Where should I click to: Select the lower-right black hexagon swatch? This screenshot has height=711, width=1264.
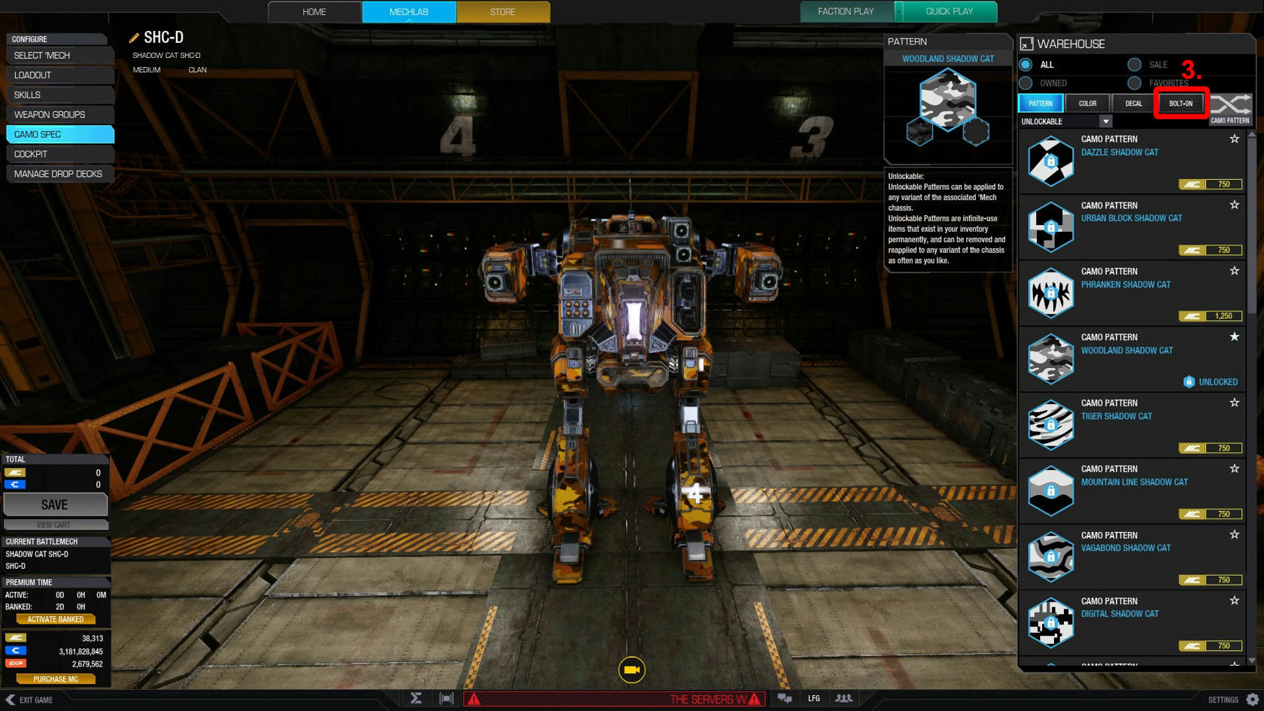tap(976, 132)
